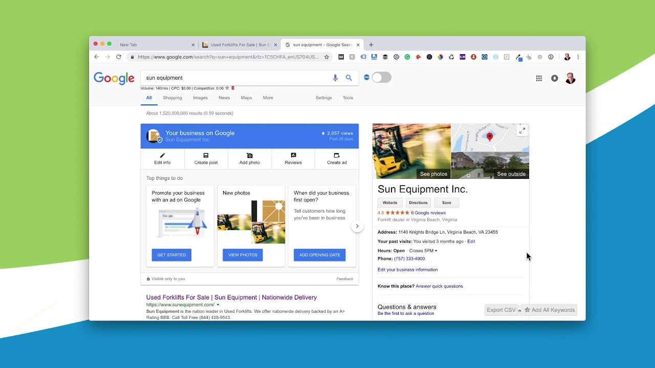Open See outside street view thumbnail
655x368 pixels.
490,166
